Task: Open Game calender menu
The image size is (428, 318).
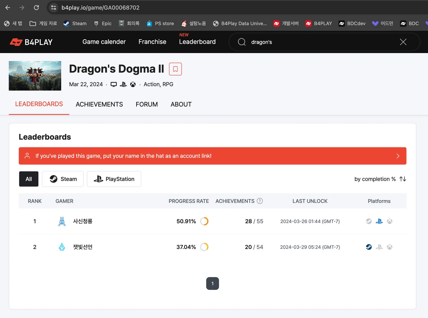Action: [104, 42]
